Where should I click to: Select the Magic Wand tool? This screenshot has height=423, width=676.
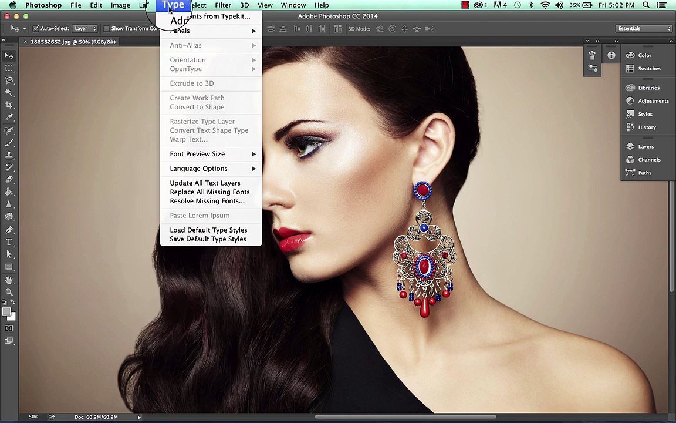pos(9,92)
